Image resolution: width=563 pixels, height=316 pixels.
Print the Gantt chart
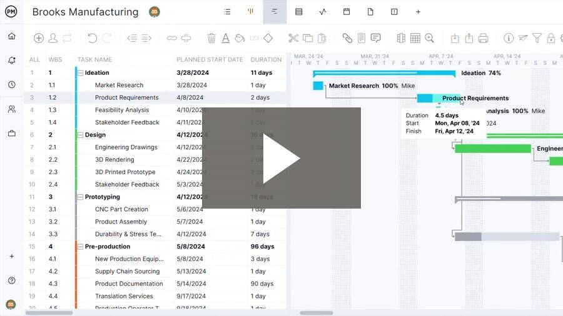click(484, 38)
